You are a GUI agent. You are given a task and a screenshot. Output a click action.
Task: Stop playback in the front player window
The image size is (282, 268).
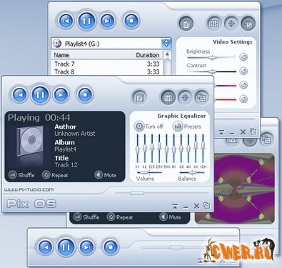pos(85,95)
